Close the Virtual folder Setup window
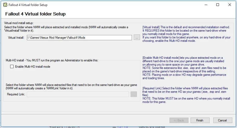 [x=230, y=5]
